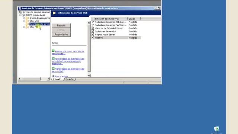Viewport: 238px width, 134px height.
Task: Click green icon beside Agregar nueva extensión
Action: pos(53,51)
